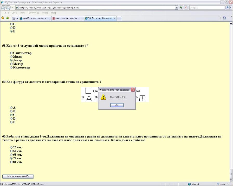The image size is (233, 186).
Task: Close the IQ Тест на Бълга... tab
Action: coord(114,18)
